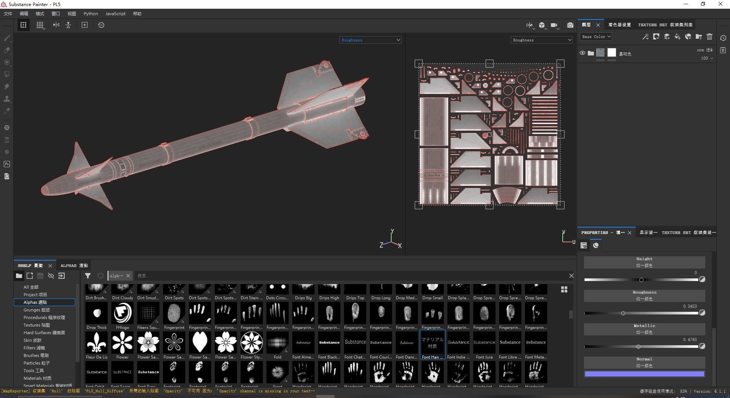The image size is (730, 398).
Task: Reset the view with the circular-X icon
Action: [x=101, y=25]
